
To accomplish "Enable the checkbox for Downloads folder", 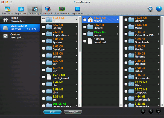I will coord(126,41).
